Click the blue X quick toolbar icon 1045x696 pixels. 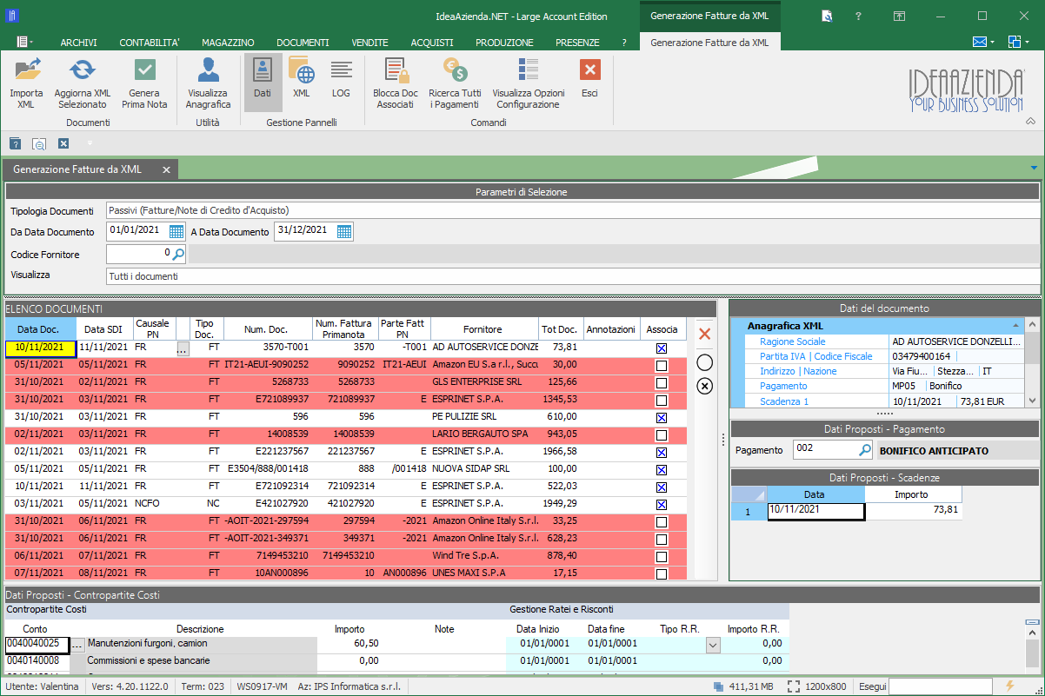pyautogui.click(x=63, y=143)
